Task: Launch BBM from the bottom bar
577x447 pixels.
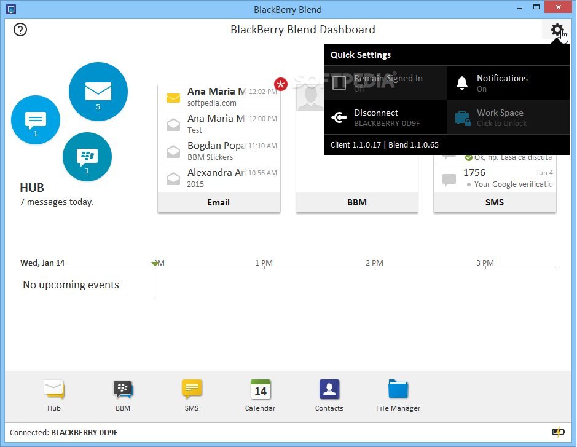Action: pos(123,395)
